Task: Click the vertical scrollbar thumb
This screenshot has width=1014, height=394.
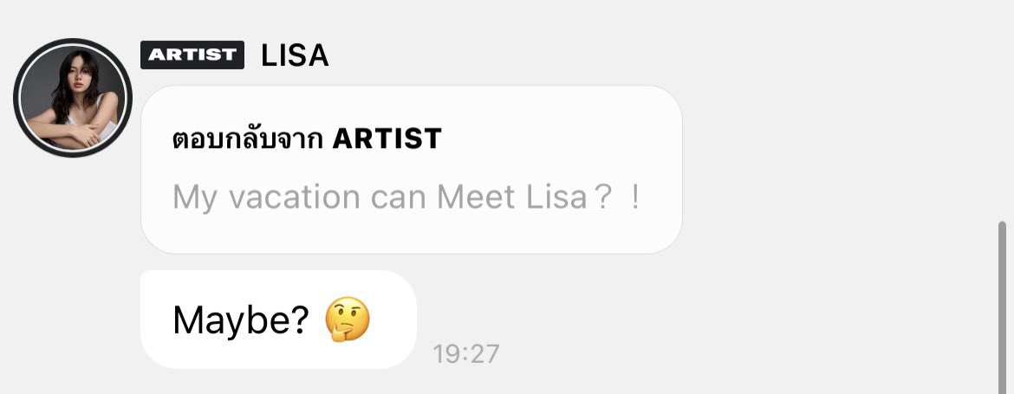Action: pyautogui.click(x=1002, y=303)
